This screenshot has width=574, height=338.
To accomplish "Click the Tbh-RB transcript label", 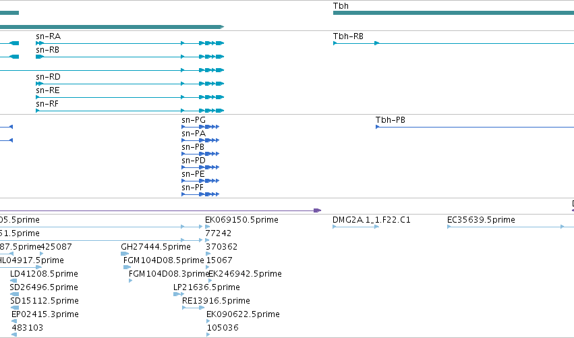I will point(348,36).
